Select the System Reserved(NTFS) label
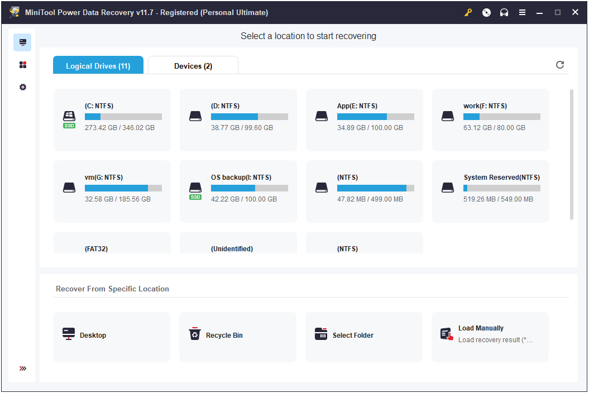 pos(501,178)
